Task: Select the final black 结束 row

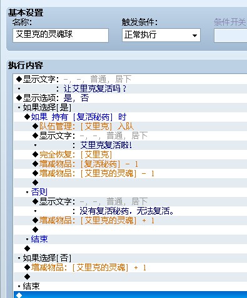Action: coord(130,286)
